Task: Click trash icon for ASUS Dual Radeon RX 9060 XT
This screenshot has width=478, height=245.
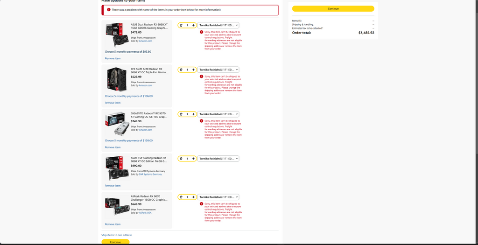Action: 181,25
